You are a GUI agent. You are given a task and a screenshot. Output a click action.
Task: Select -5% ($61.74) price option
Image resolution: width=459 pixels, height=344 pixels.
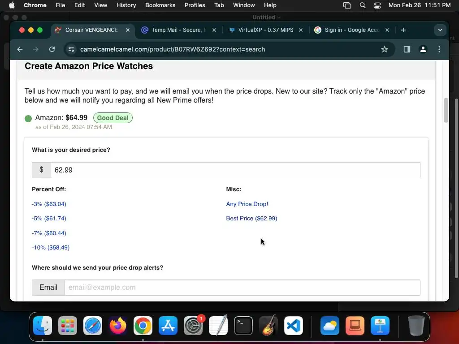[x=49, y=219]
